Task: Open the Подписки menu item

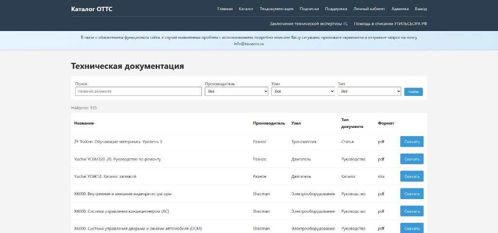Action: coord(309,9)
